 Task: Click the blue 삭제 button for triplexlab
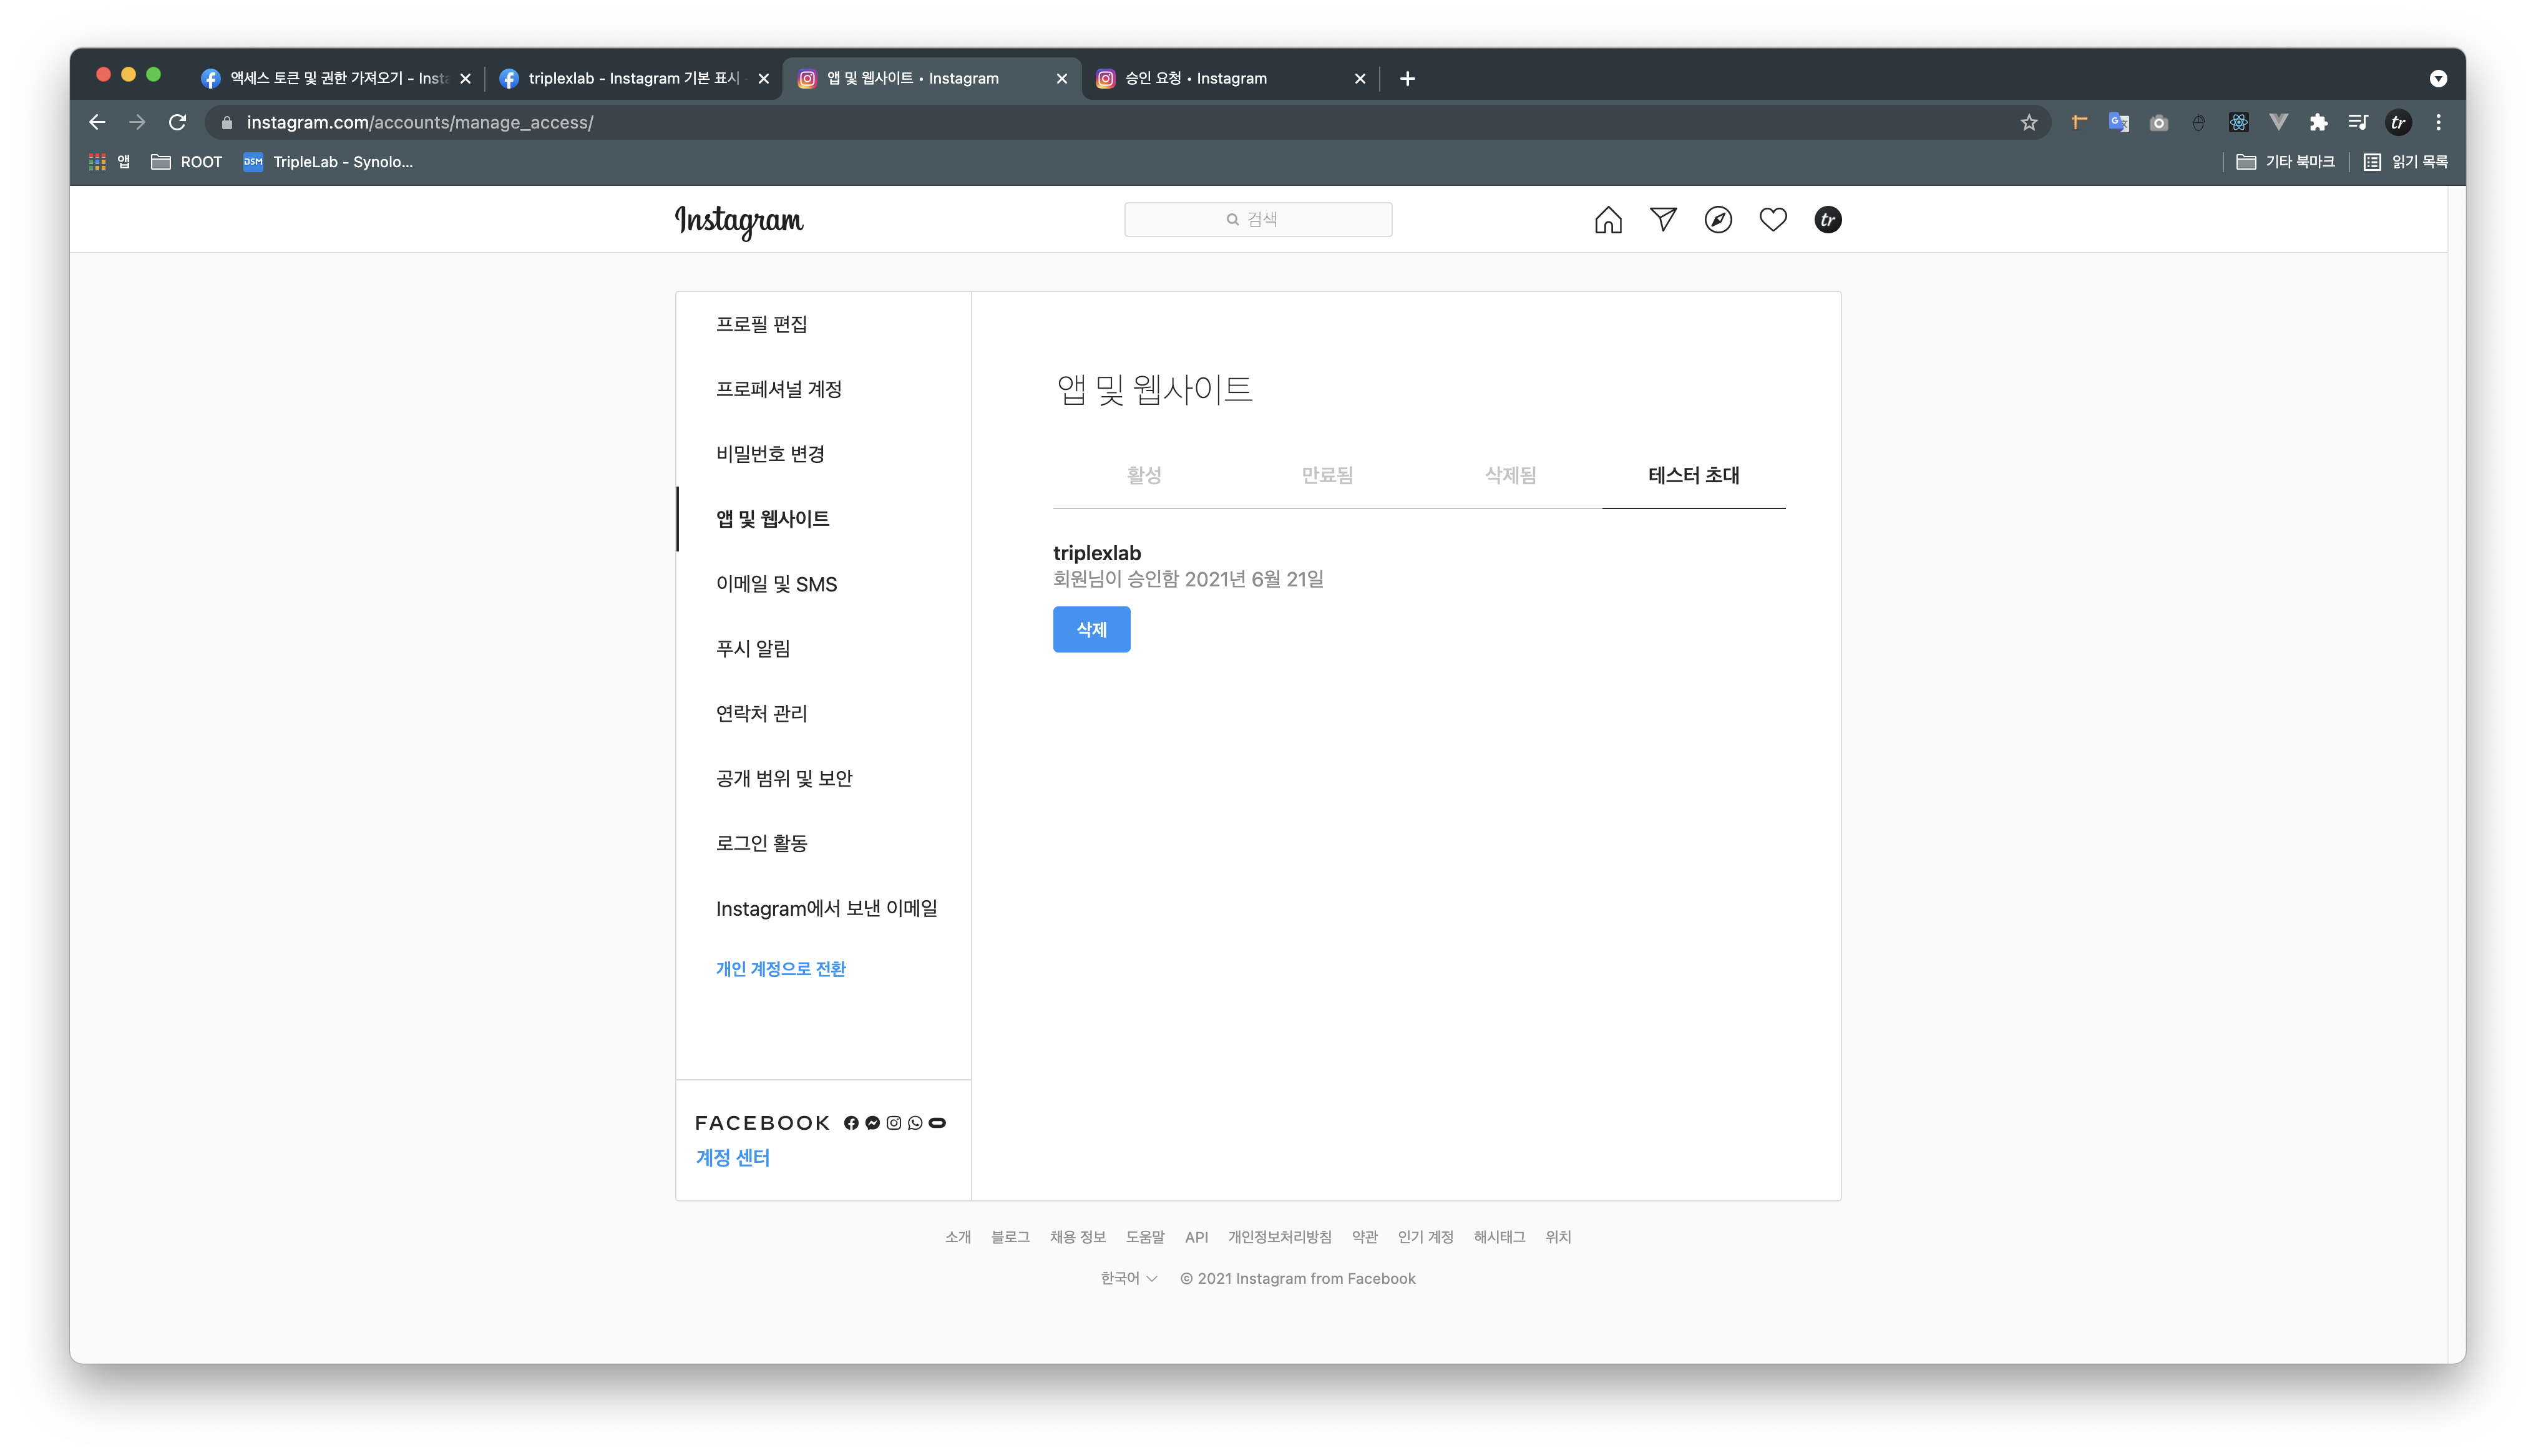point(1091,630)
